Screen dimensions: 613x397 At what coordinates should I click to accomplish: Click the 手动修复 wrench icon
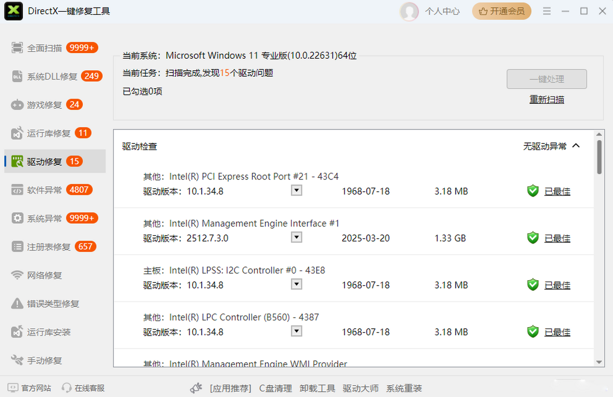tap(17, 361)
